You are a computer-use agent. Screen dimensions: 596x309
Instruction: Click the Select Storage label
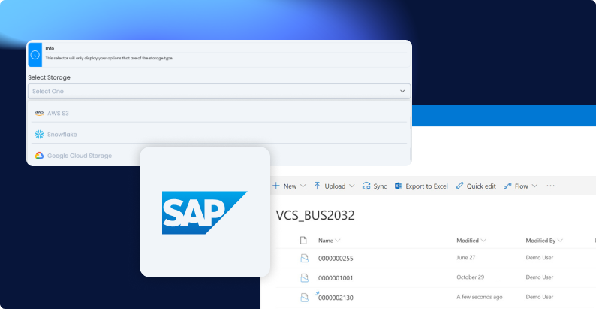[49, 77]
